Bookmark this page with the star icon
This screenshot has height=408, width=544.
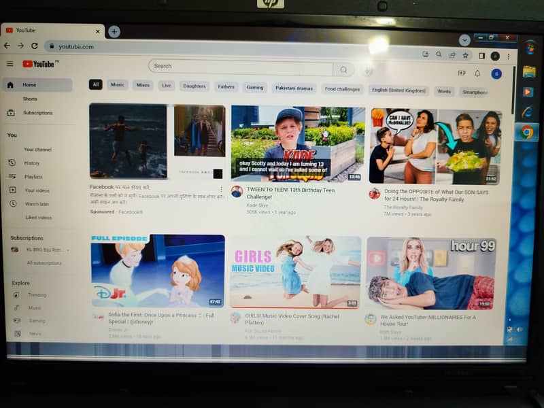(466, 55)
